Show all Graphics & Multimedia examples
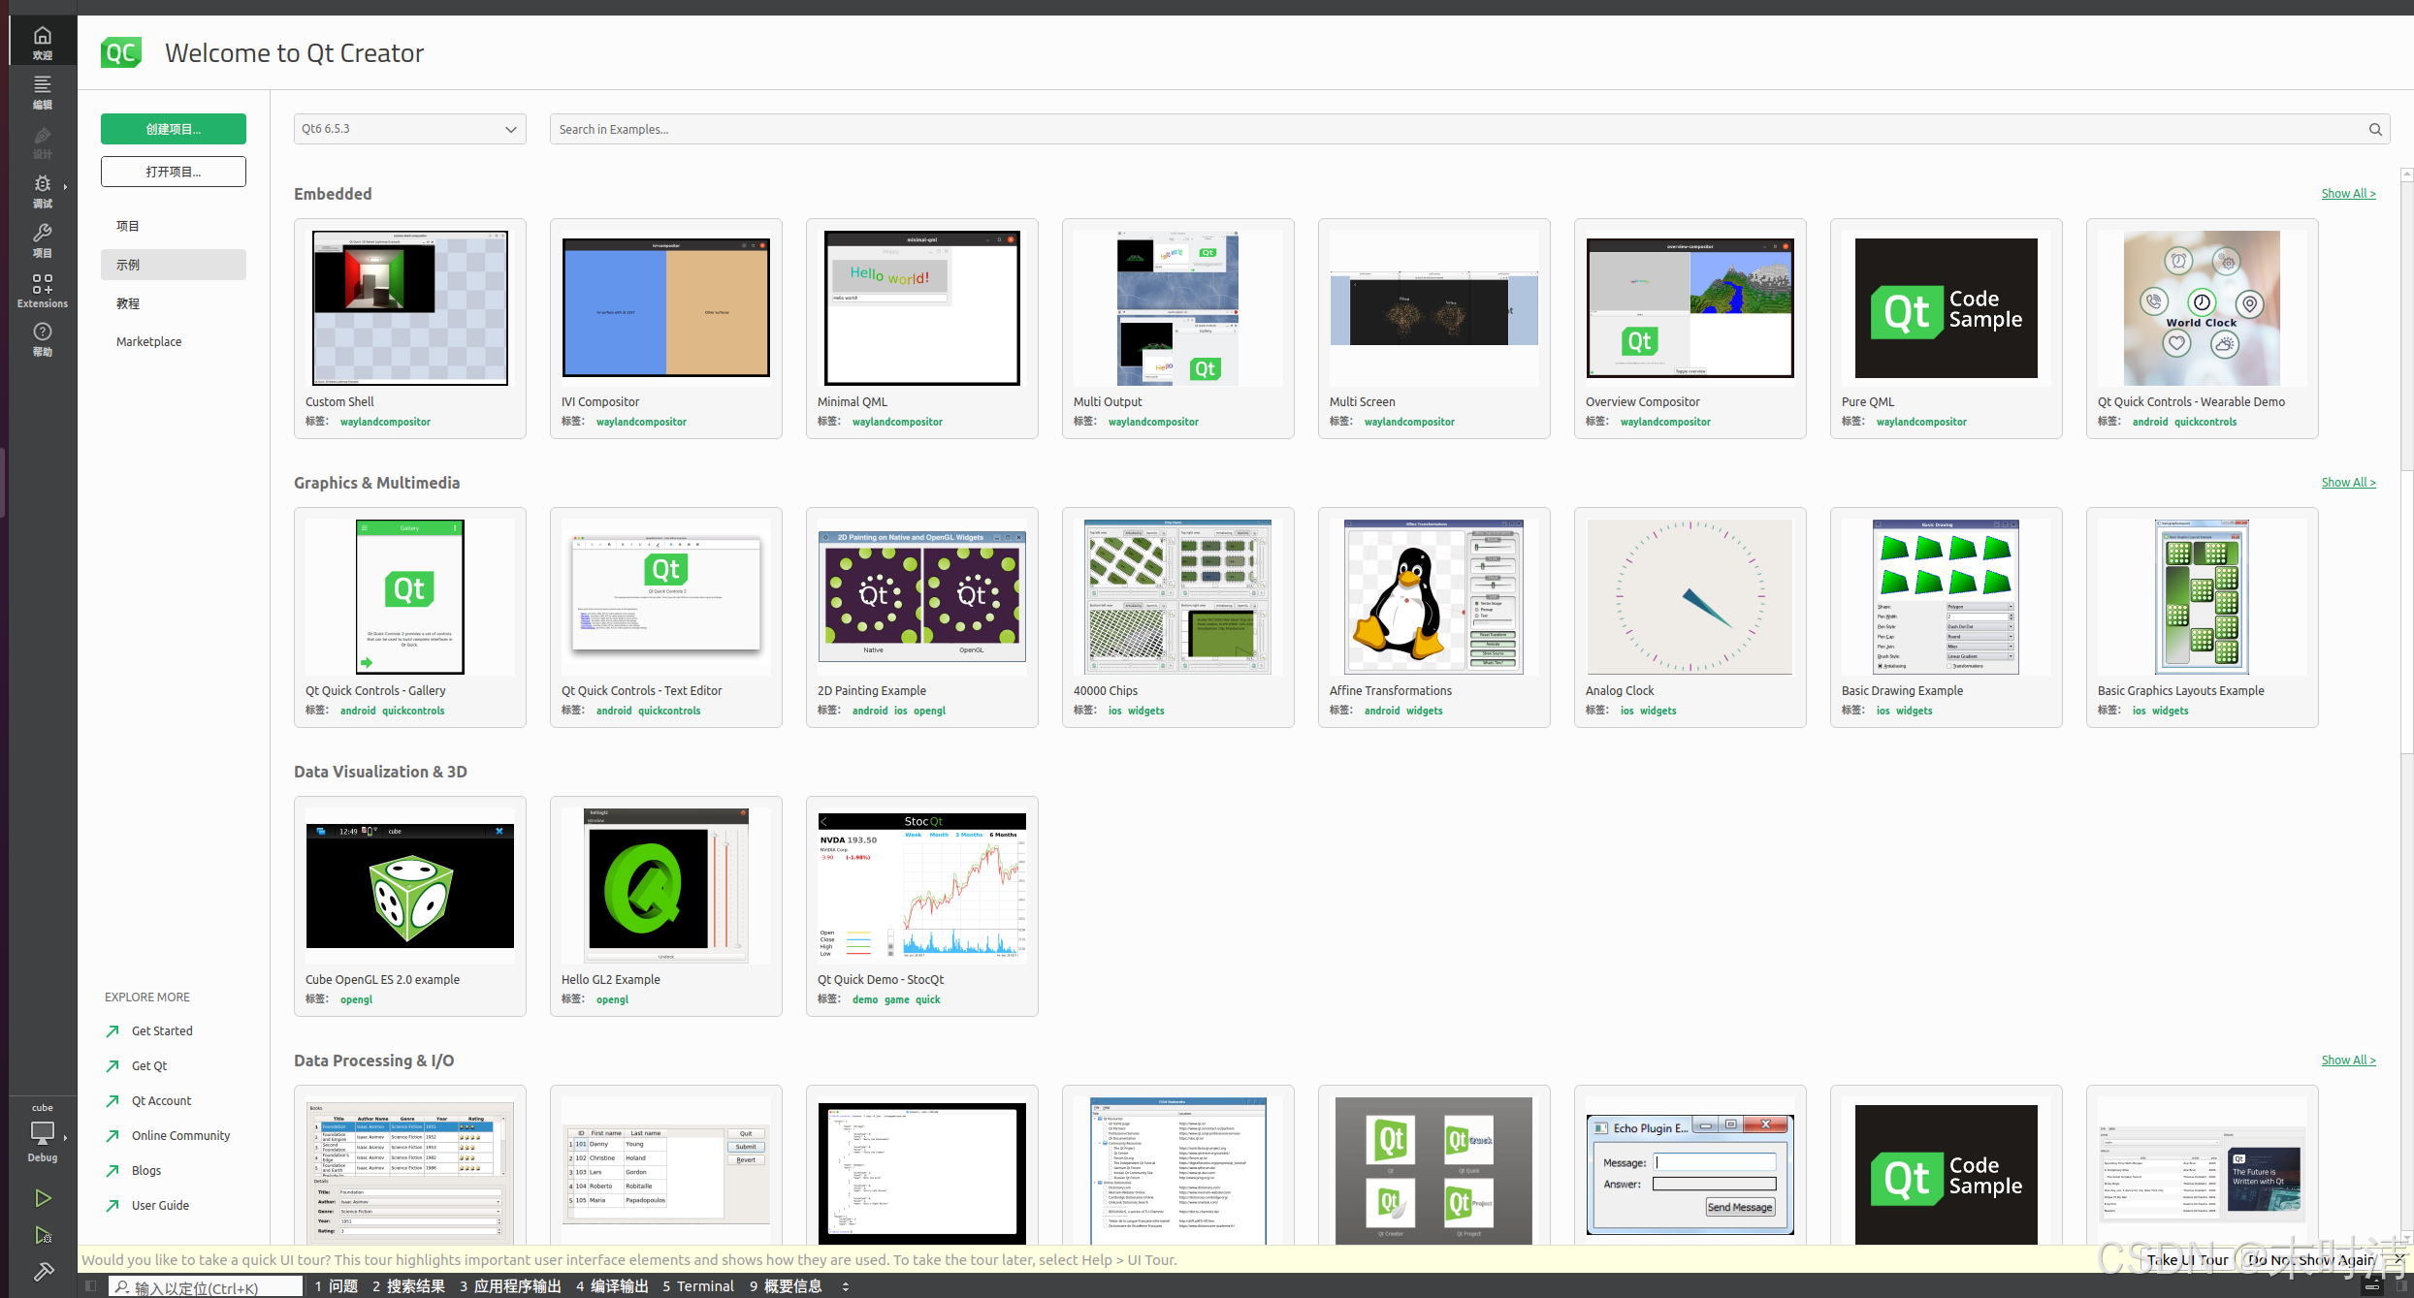Screen dimensions: 2414x1298 [2348, 483]
